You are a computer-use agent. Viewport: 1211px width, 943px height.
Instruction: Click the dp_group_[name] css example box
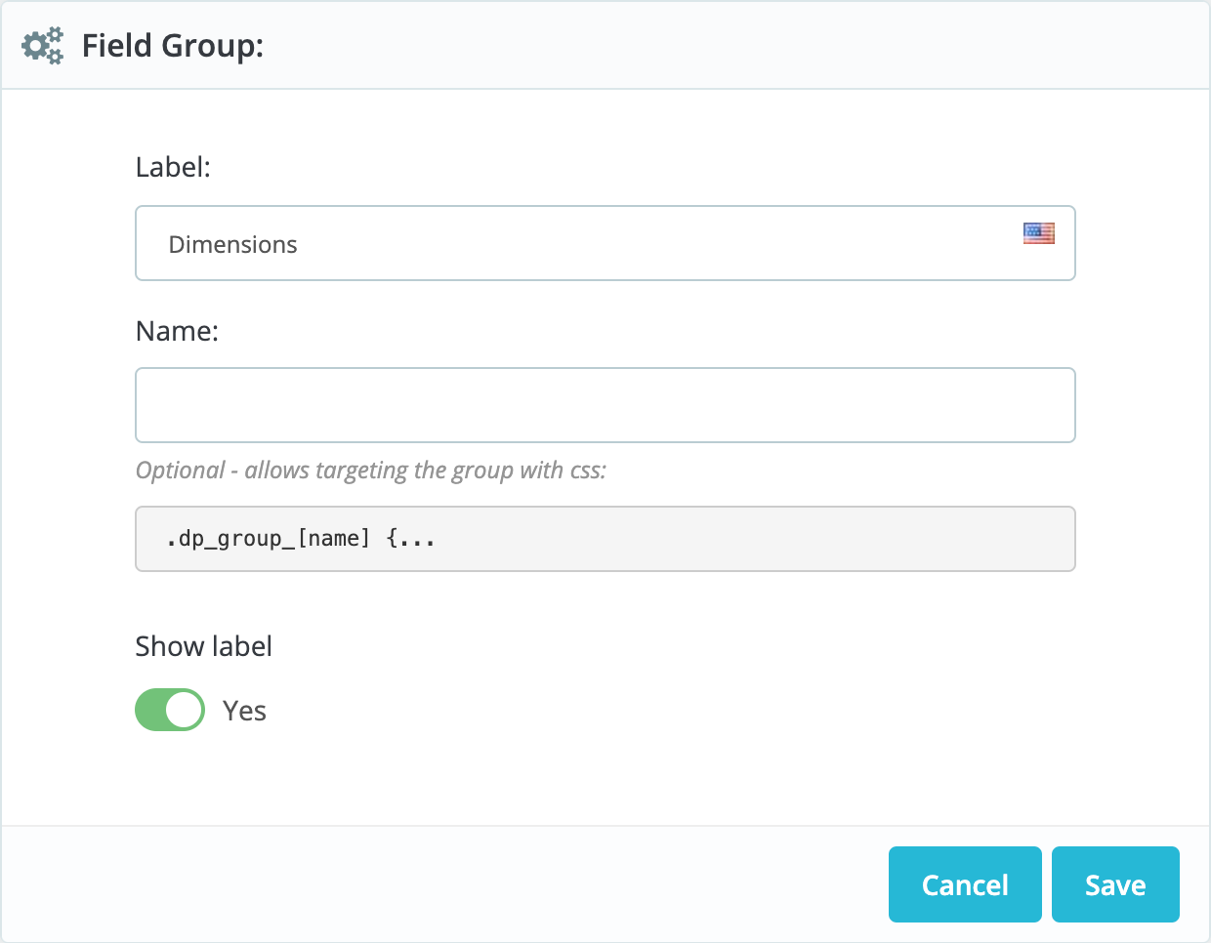click(605, 538)
